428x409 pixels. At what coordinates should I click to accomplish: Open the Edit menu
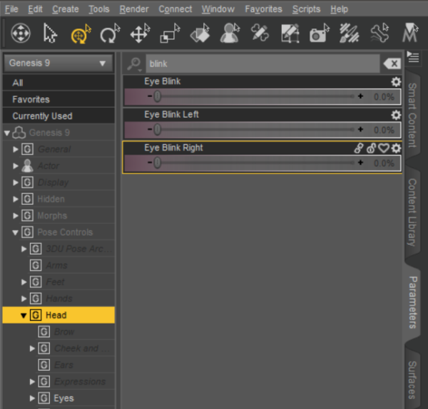coord(35,9)
